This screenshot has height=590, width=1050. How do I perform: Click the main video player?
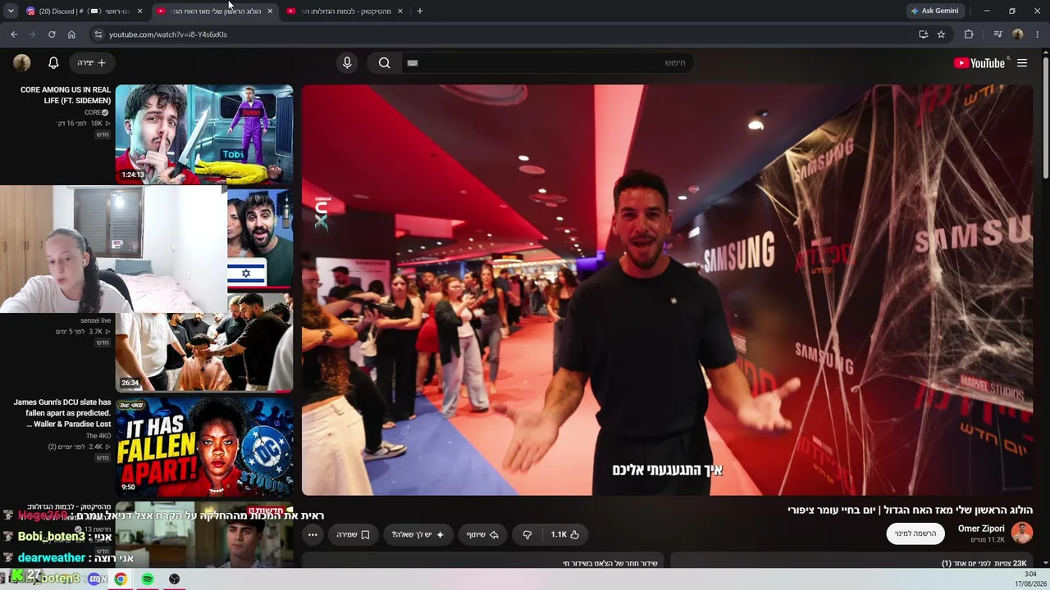tap(667, 290)
